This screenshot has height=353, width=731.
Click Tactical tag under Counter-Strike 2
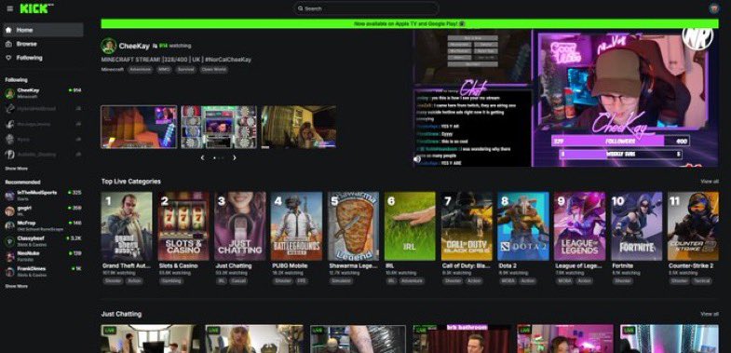click(x=701, y=281)
